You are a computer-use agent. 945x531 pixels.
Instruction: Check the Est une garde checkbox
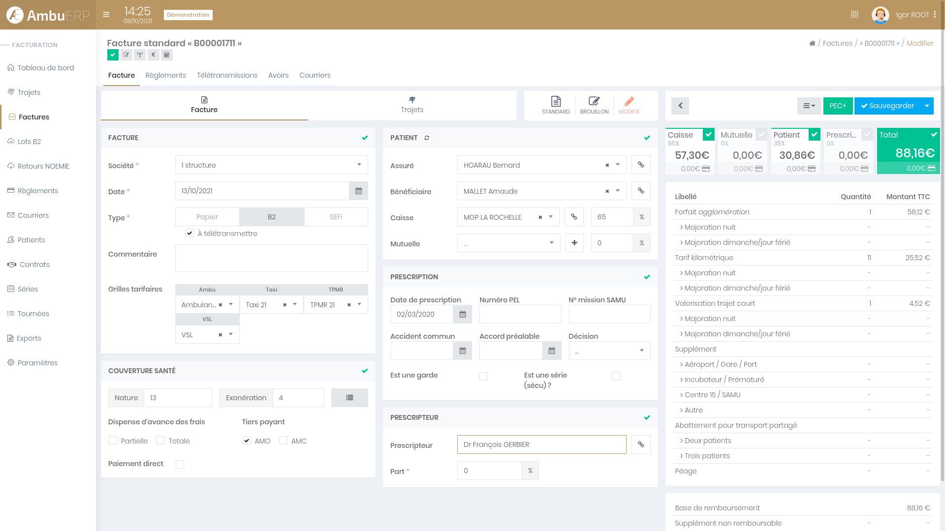pyautogui.click(x=483, y=376)
